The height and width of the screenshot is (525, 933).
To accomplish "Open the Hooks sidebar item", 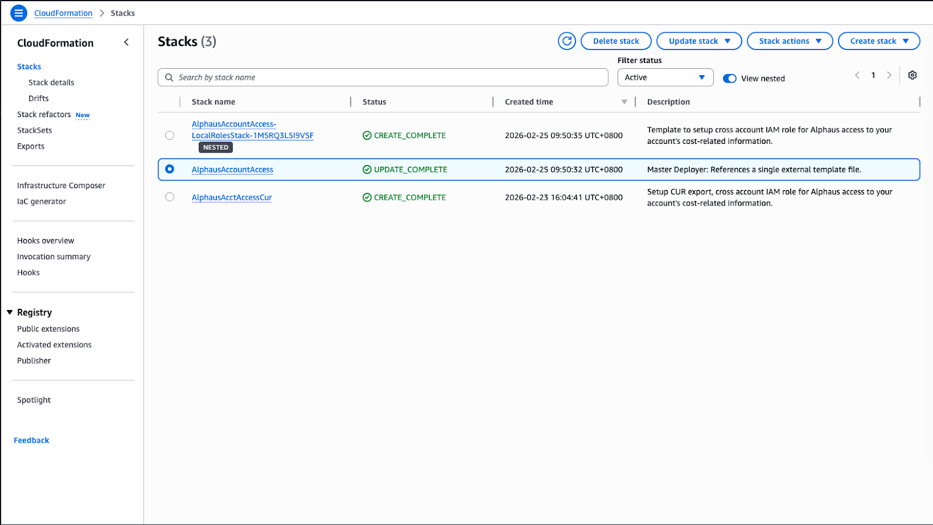I will tap(29, 273).
